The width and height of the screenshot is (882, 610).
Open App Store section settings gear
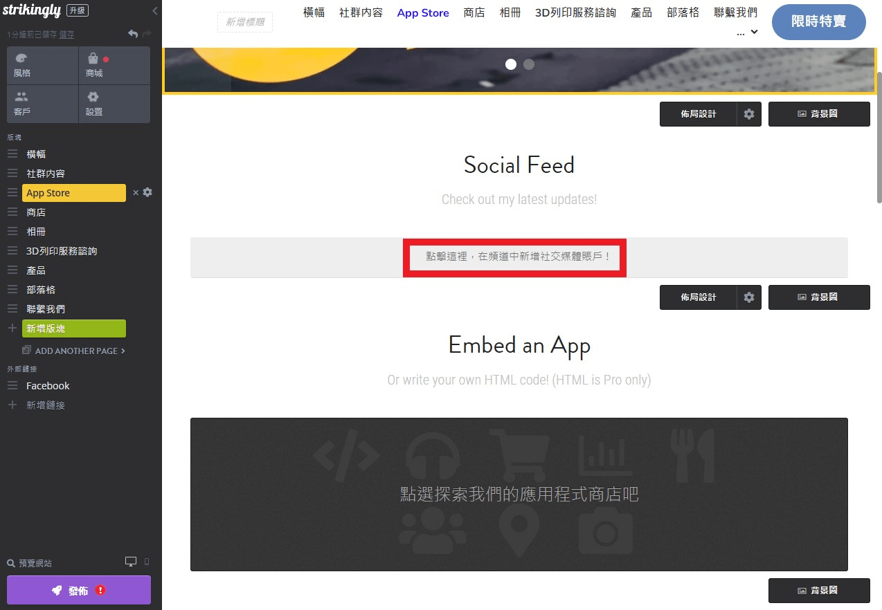pyautogui.click(x=147, y=193)
